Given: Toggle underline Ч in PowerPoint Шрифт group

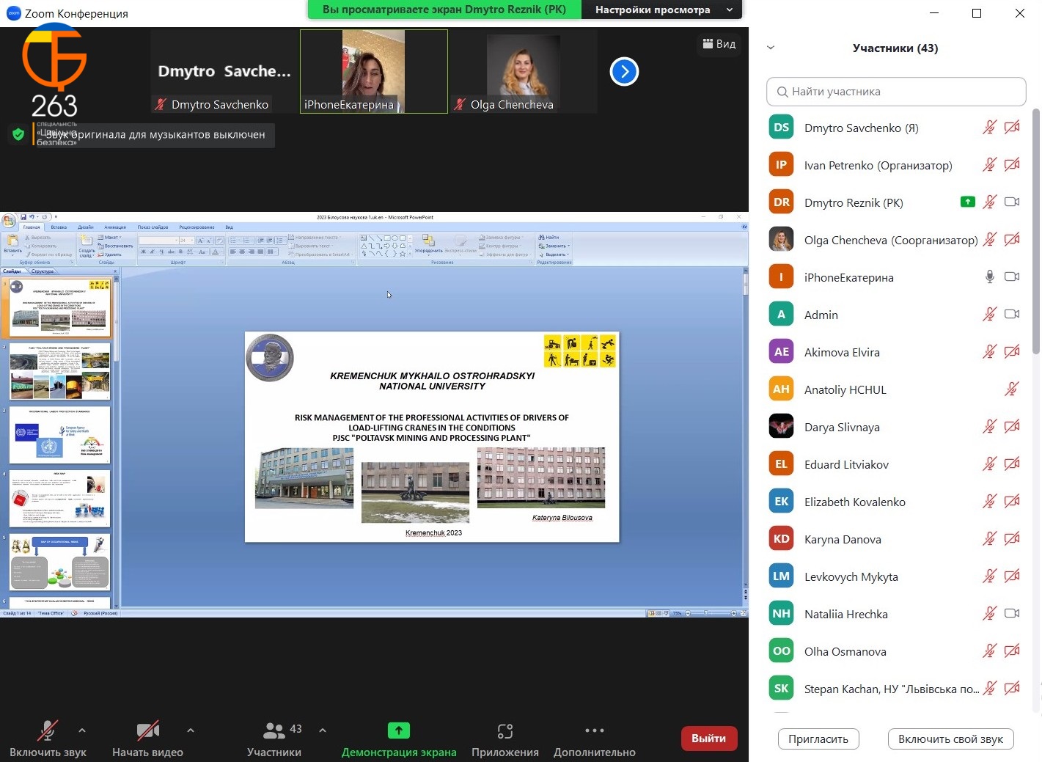Looking at the screenshot, I should tap(161, 252).
